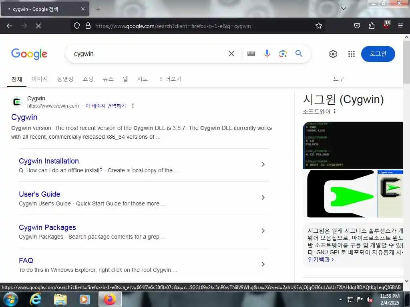Screen dimensions: 410x307
Task: Show hidden tray icons arrow
Action: point(340,299)
